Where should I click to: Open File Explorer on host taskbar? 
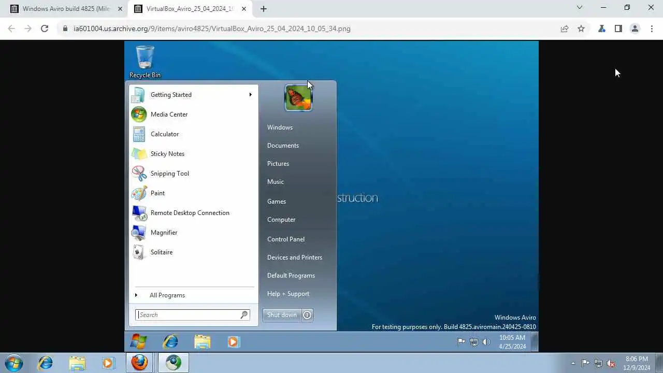[x=77, y=363]
